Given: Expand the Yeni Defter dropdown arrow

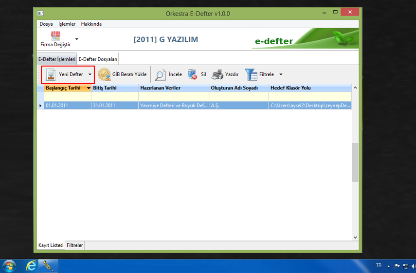Looking at the screenshot, I should 90,75.
